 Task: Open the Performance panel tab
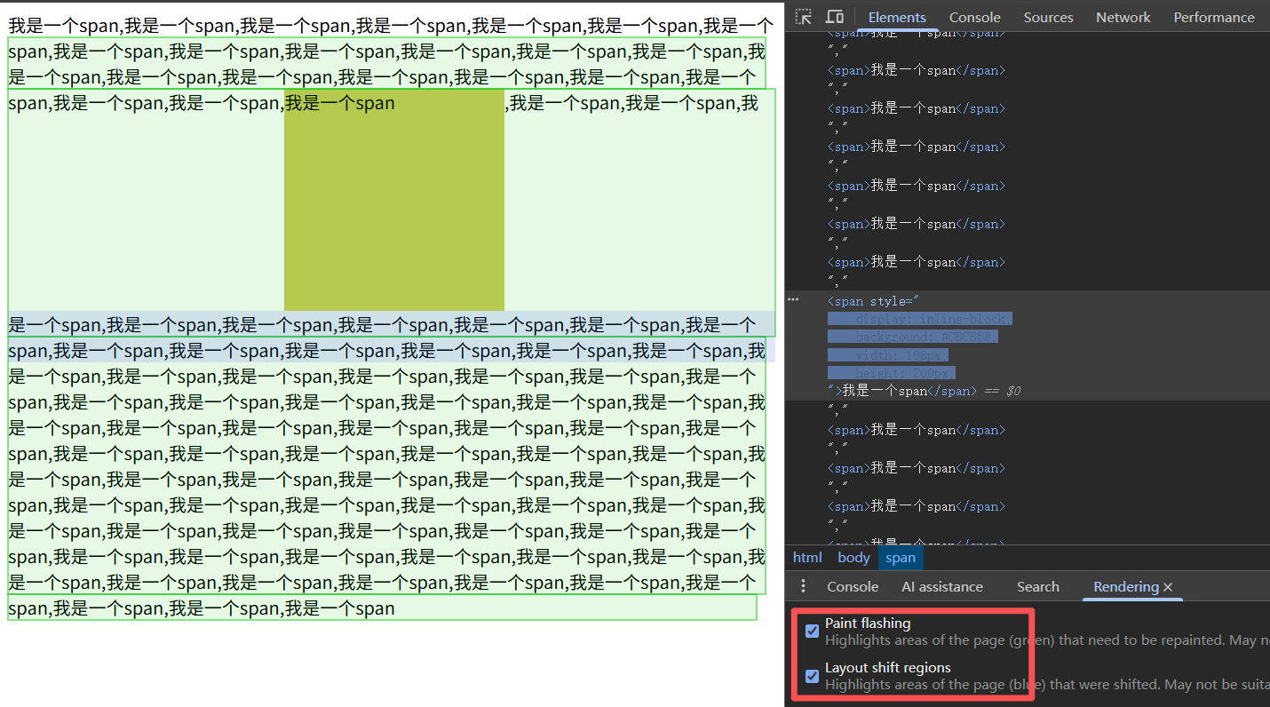tap(1213, 17)
